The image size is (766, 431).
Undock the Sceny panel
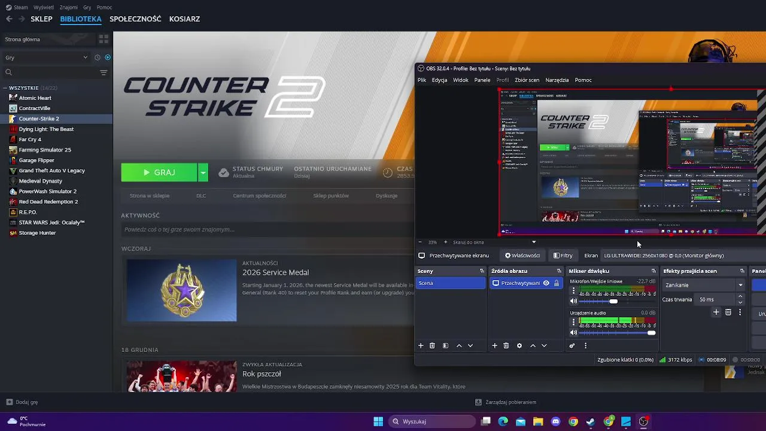click(x=482, y=271)
